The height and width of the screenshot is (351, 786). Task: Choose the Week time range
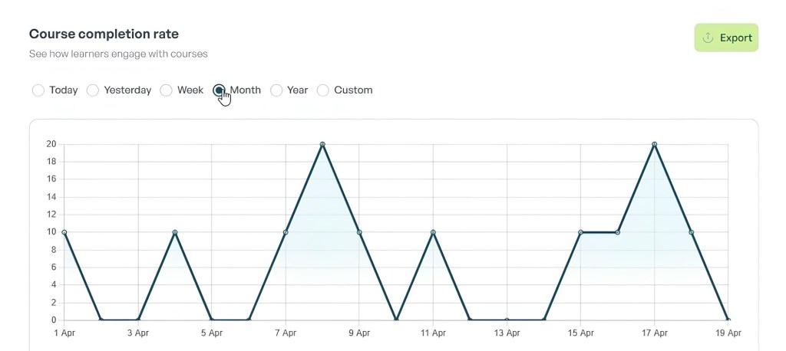166,90
